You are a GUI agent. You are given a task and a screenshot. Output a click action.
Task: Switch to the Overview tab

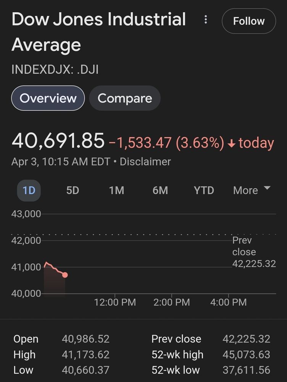click(x=48, y=98)
